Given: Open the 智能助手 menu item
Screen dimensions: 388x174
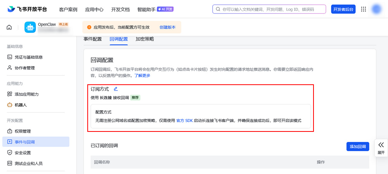Looking at the screenshot, I should pyautogui.click(x=146, y=9).
